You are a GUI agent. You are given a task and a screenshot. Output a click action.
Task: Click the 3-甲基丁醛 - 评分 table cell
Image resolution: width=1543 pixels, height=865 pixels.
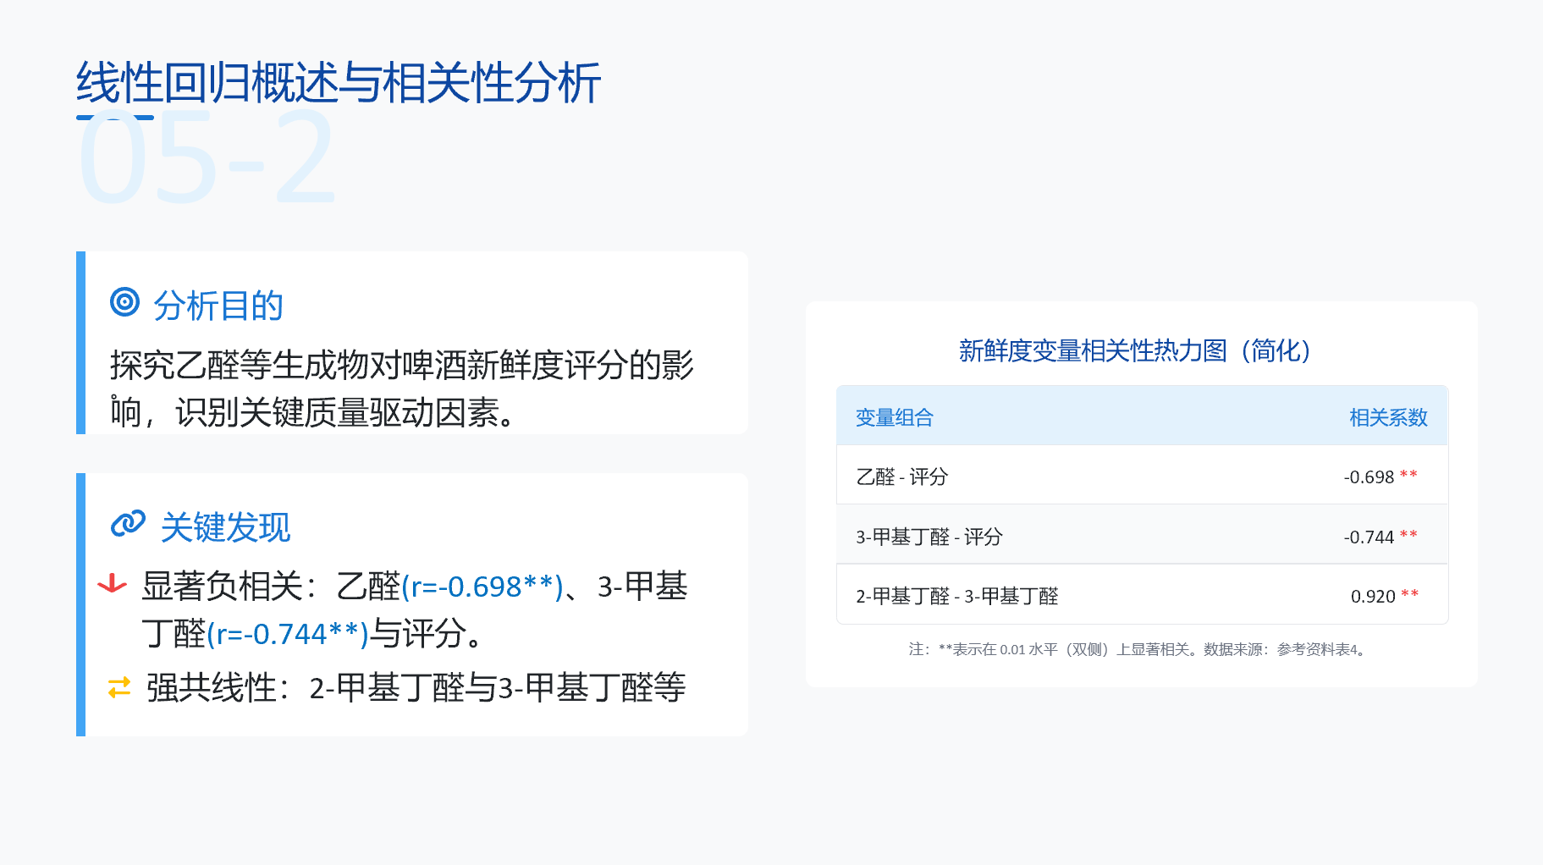tap(929, 537)
